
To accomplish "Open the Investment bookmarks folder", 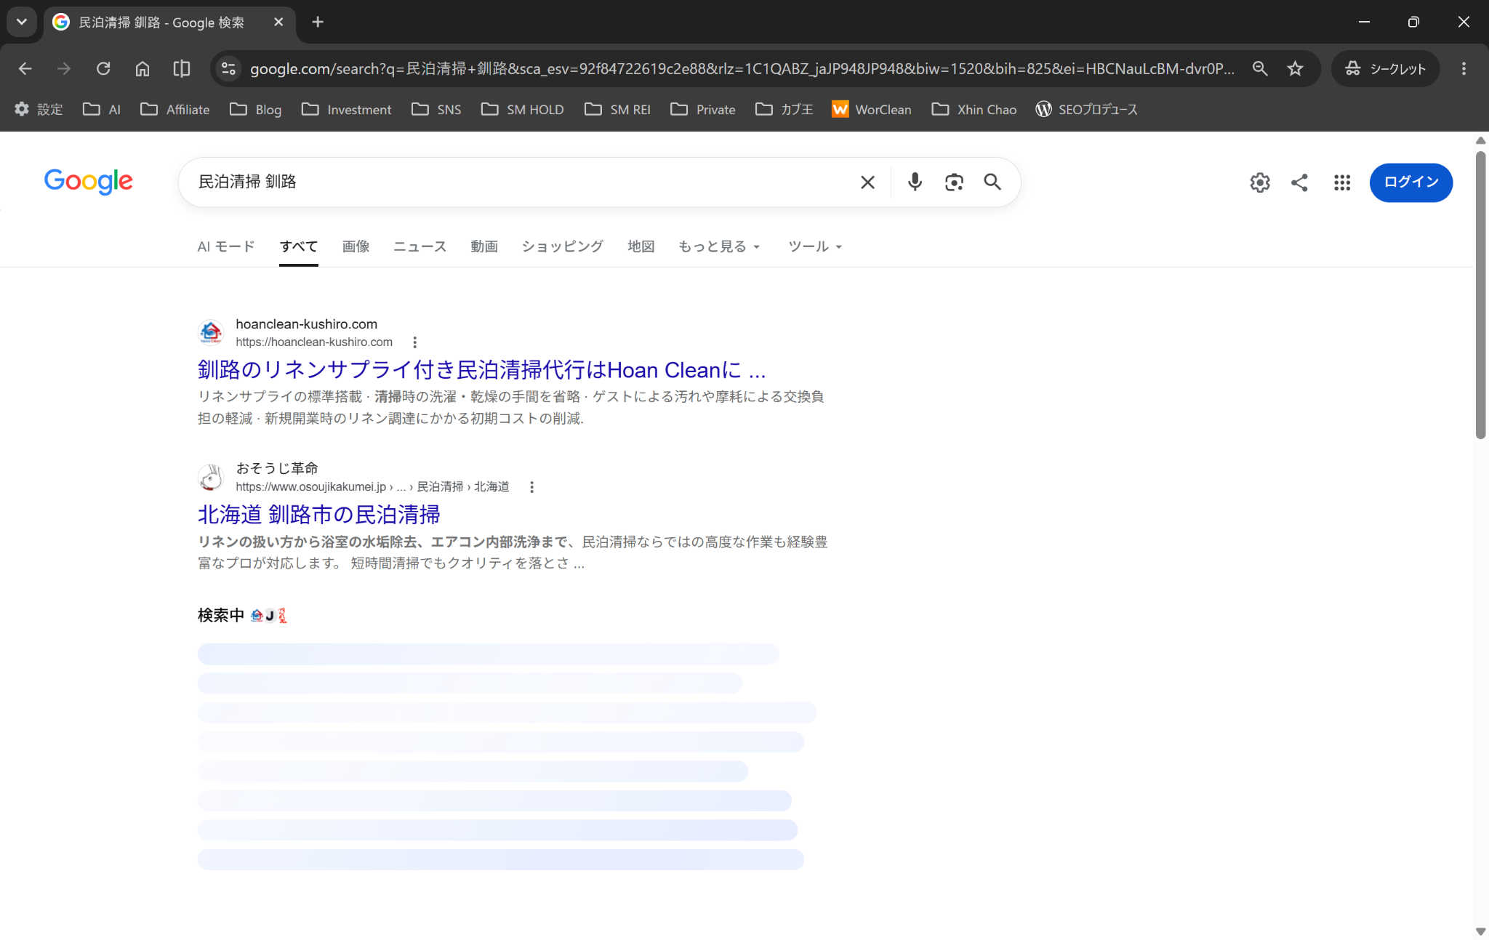I will [347, 109].
